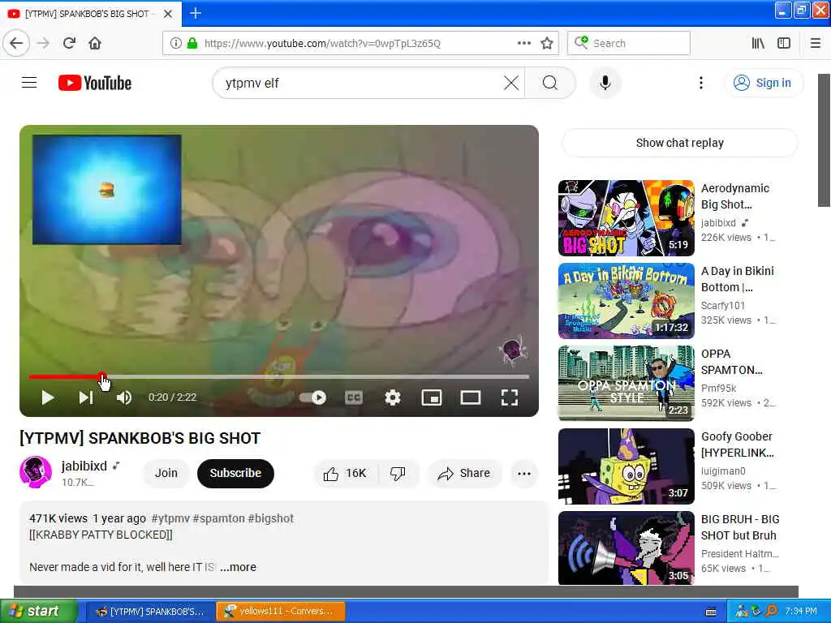Go back with the browser back arrow
The image size is (831, 623).
point(16,43)
